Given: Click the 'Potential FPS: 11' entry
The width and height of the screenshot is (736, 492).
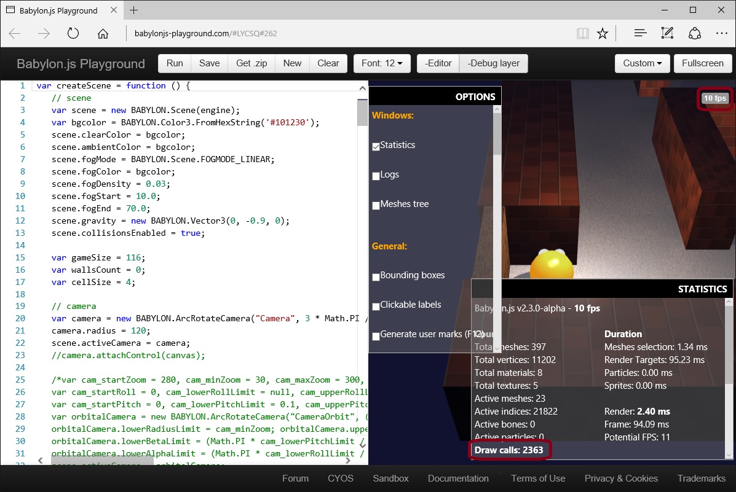Looking at the screenshot, I should (637, 437).
